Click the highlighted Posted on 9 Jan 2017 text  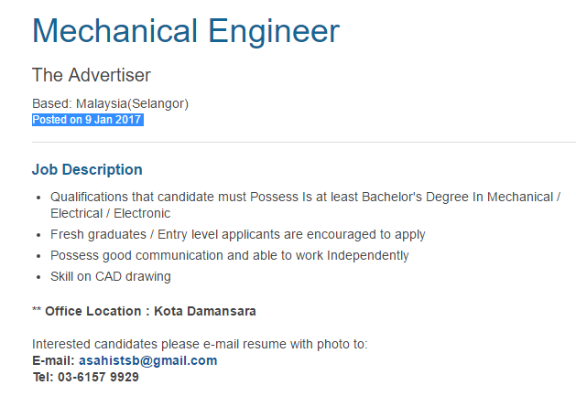coord(88,120)
